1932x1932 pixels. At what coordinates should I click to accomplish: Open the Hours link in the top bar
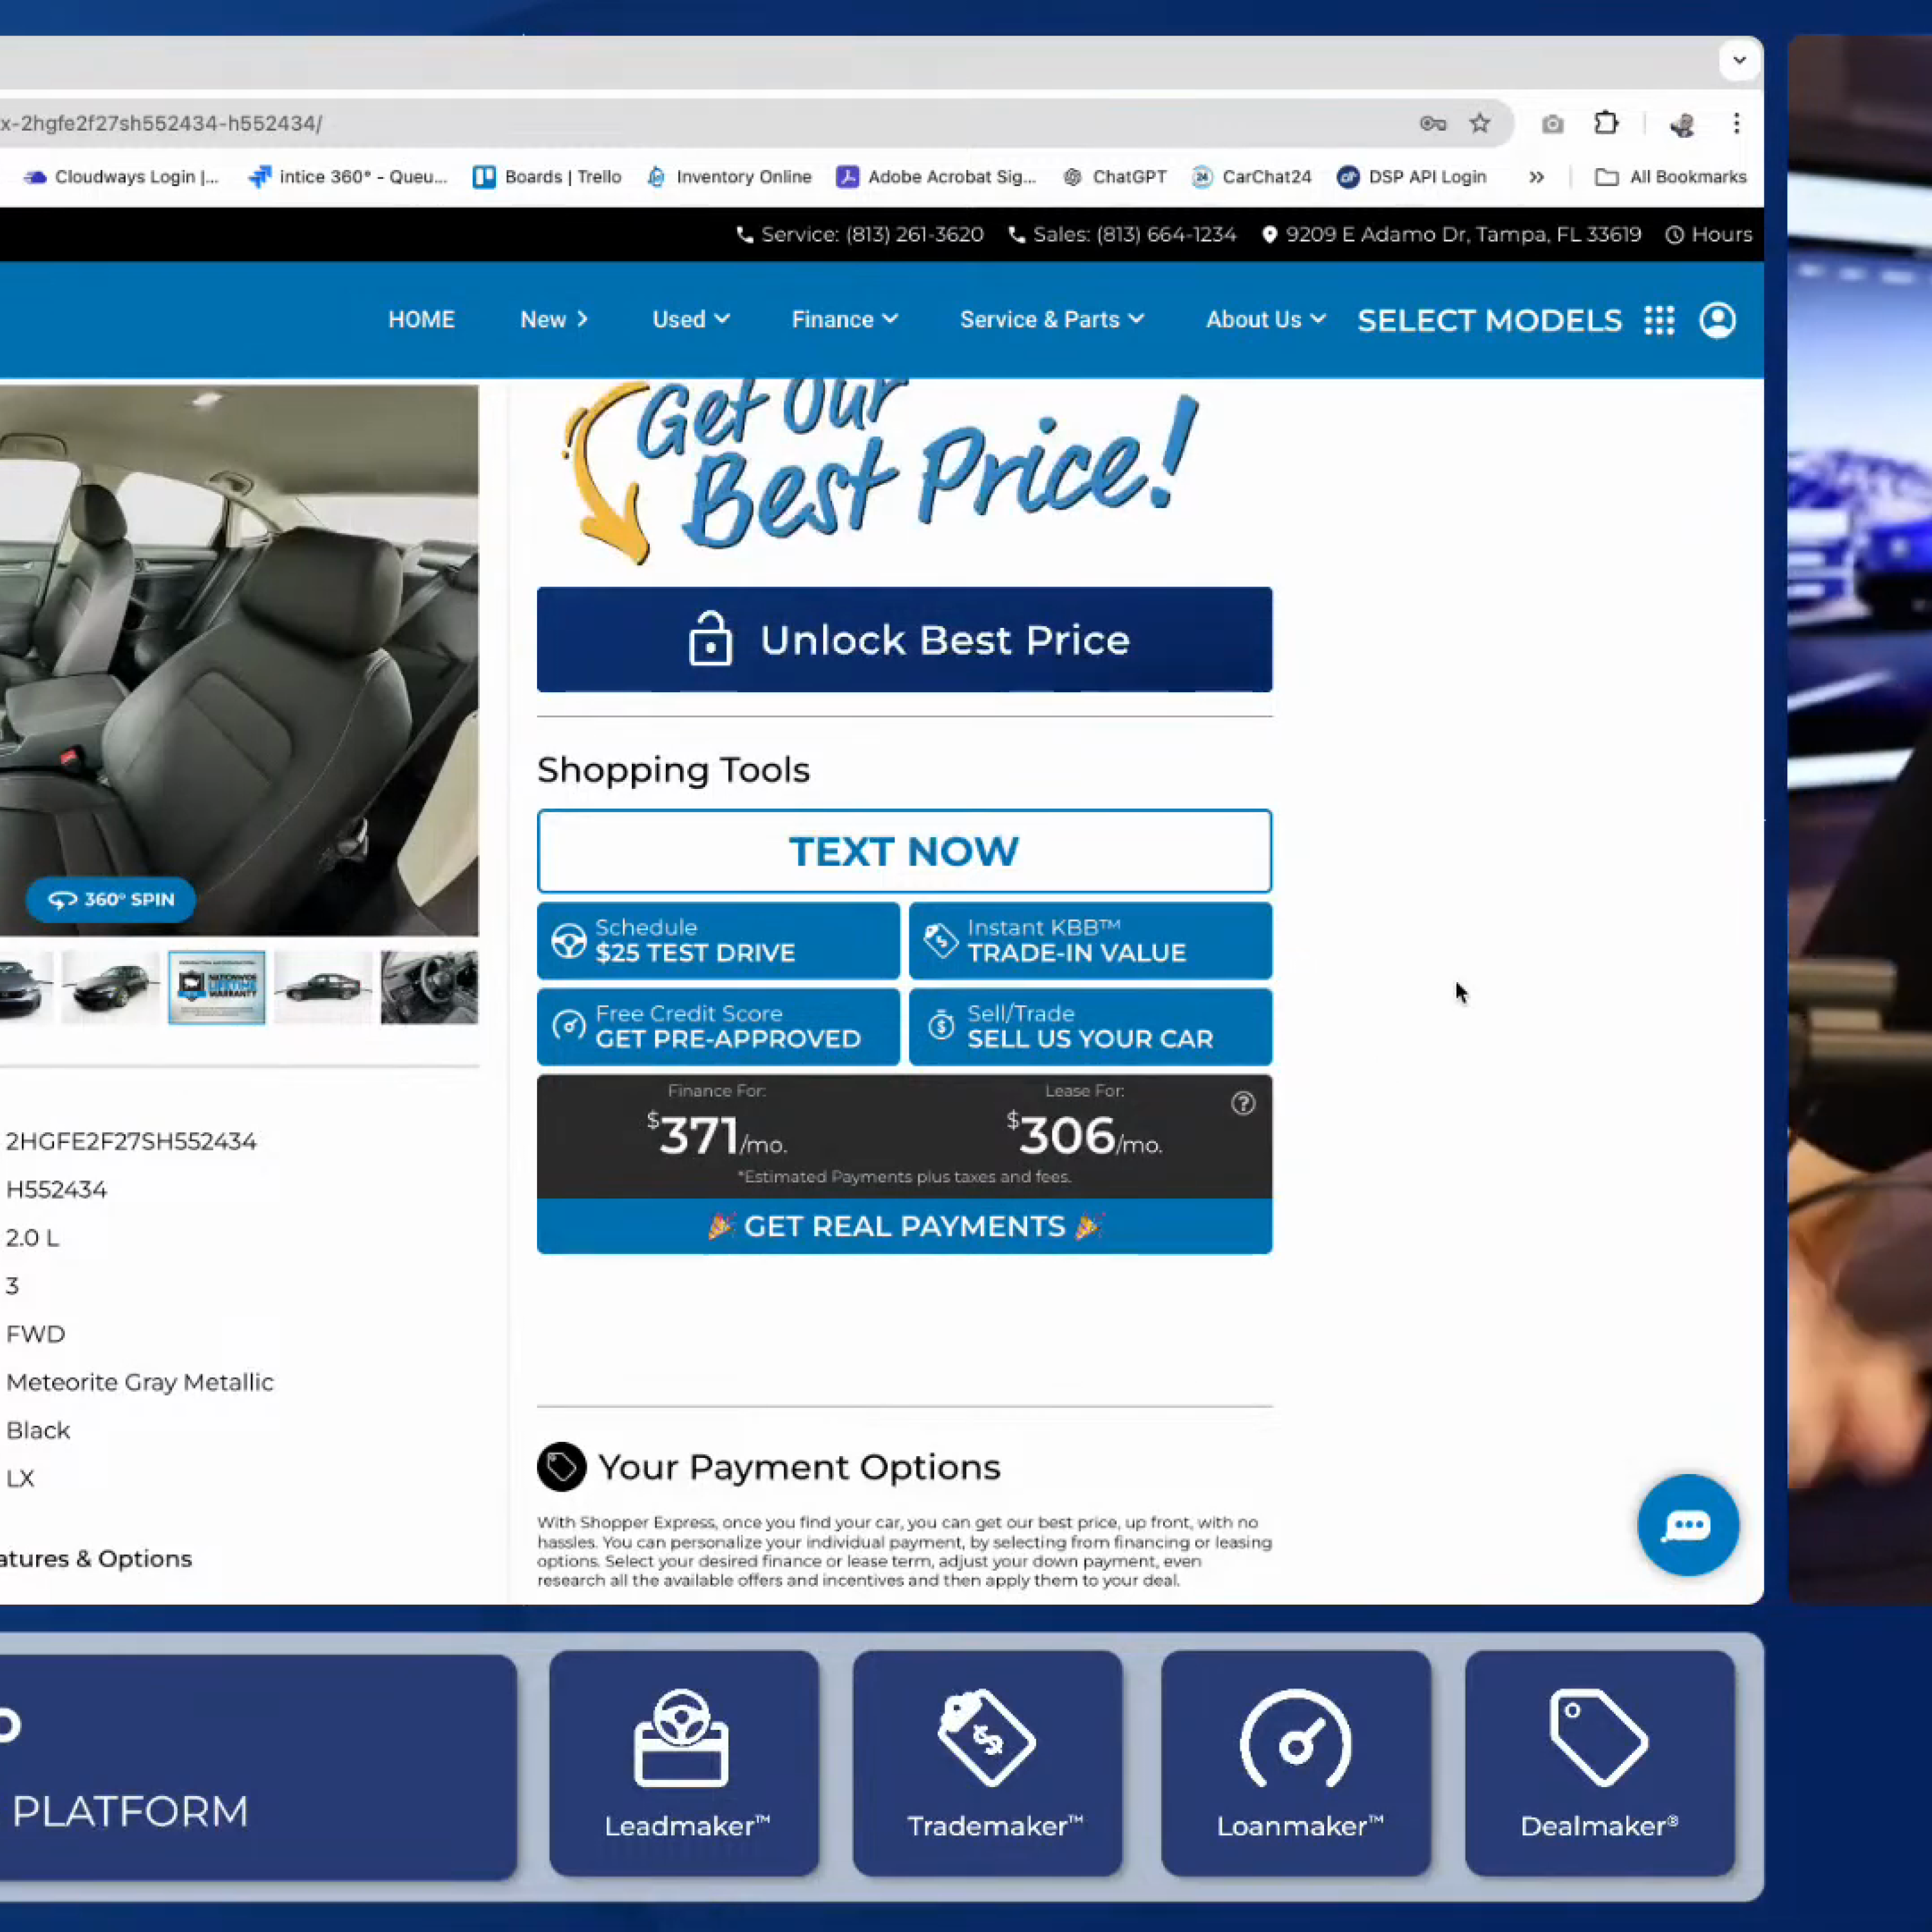[x=1708, y=234]
